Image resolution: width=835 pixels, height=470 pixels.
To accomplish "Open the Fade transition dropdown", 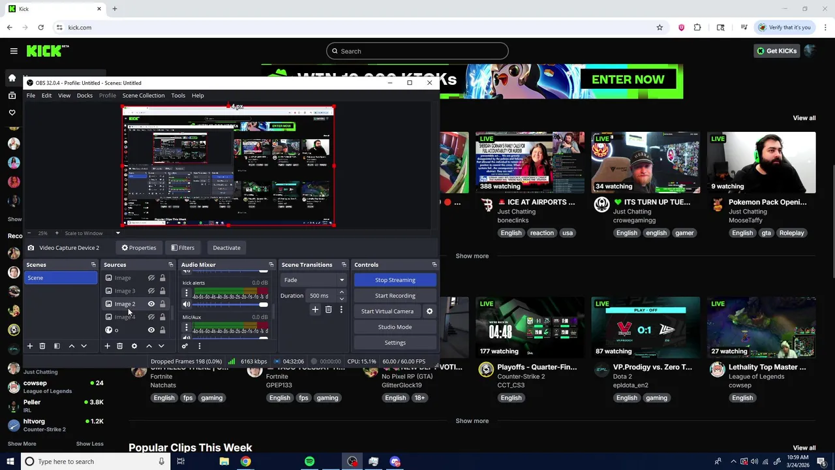I will [x=314, y=280].
